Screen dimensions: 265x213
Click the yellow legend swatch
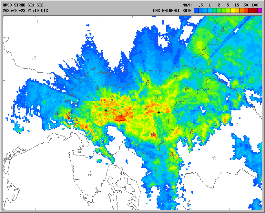232,10
